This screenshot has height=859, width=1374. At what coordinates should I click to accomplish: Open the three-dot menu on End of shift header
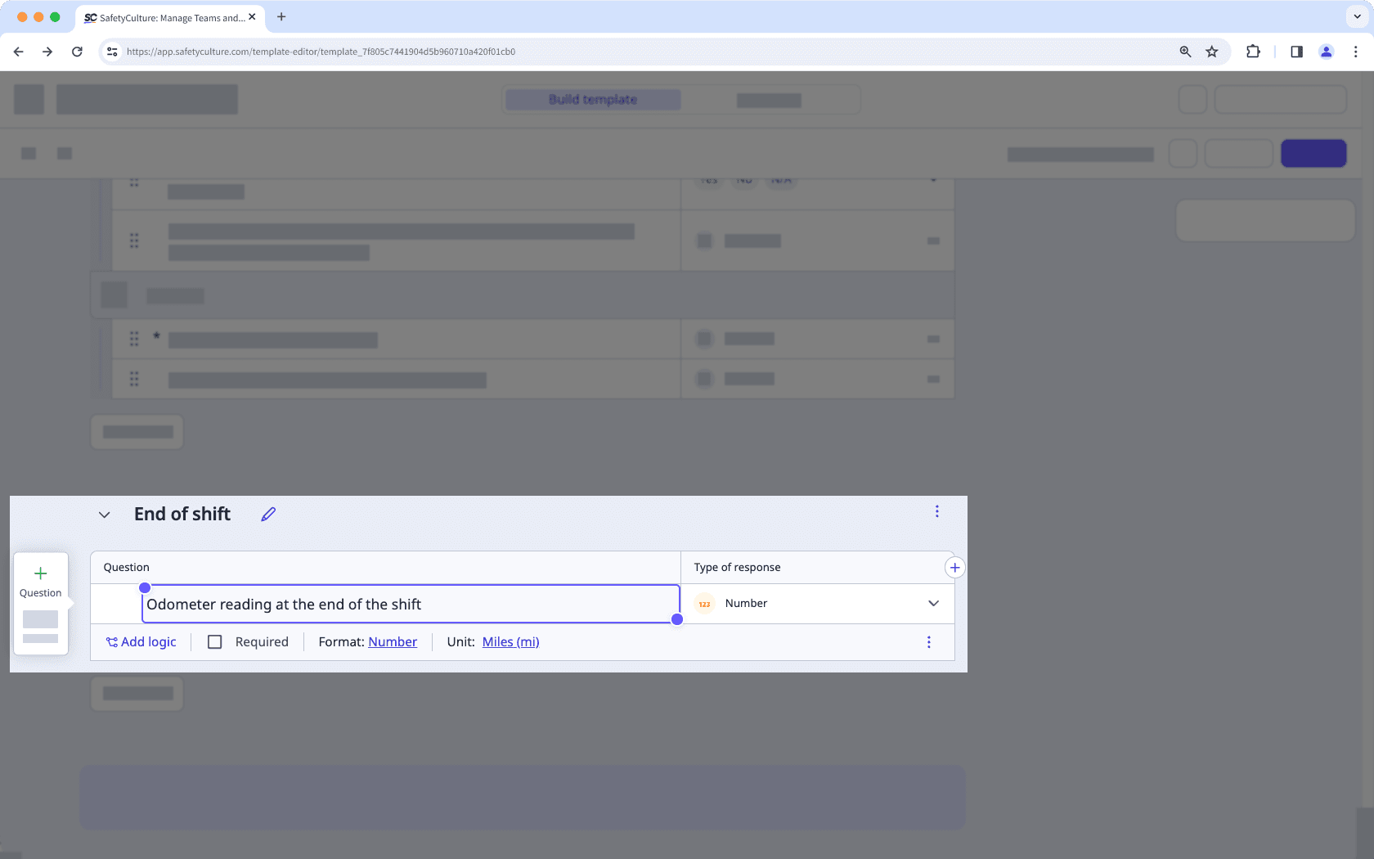tap(936, 511)
